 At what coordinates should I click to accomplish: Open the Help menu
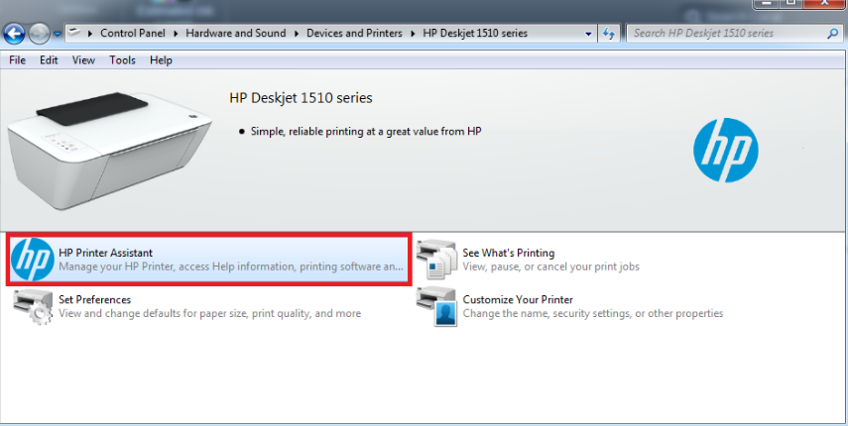click(x=161, y=59)
